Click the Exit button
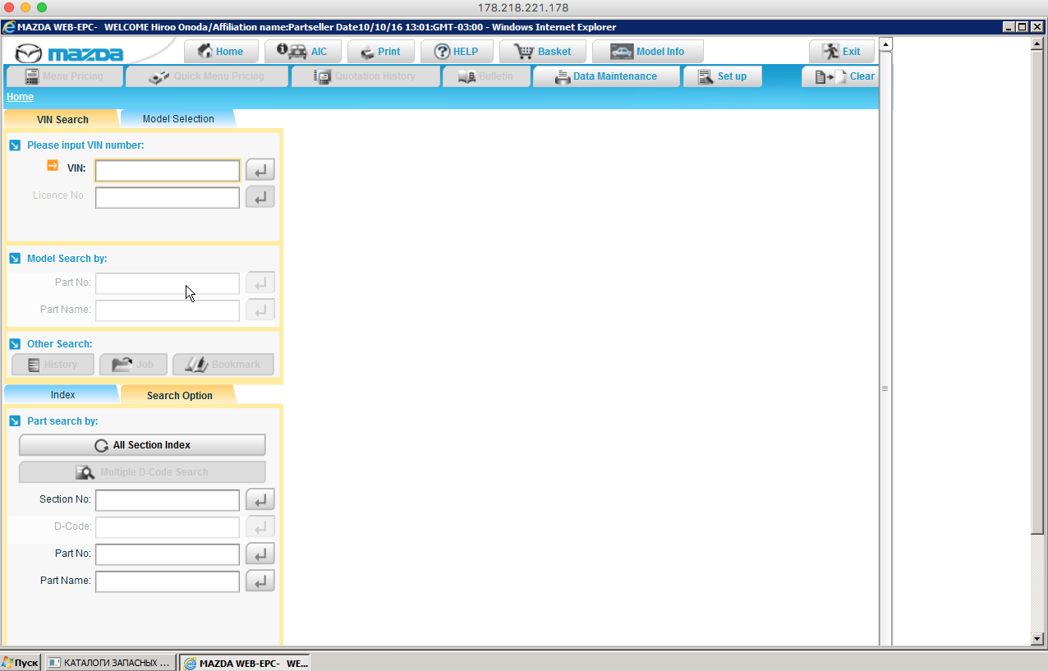 click(842, 52)
